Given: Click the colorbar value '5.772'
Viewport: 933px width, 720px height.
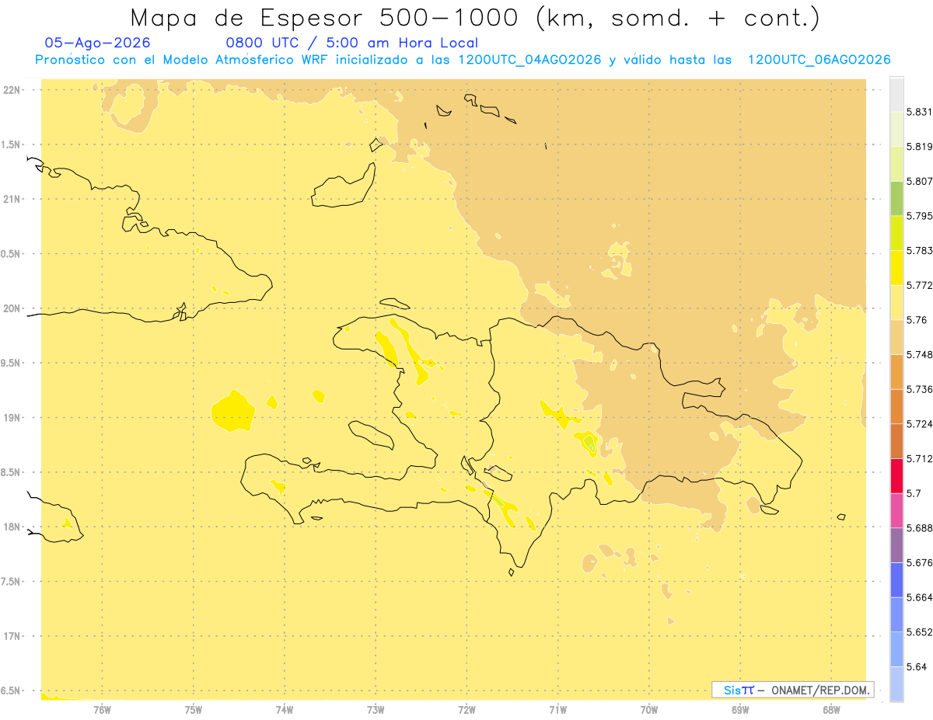Looking at the screenshot, I should (920, 286).
